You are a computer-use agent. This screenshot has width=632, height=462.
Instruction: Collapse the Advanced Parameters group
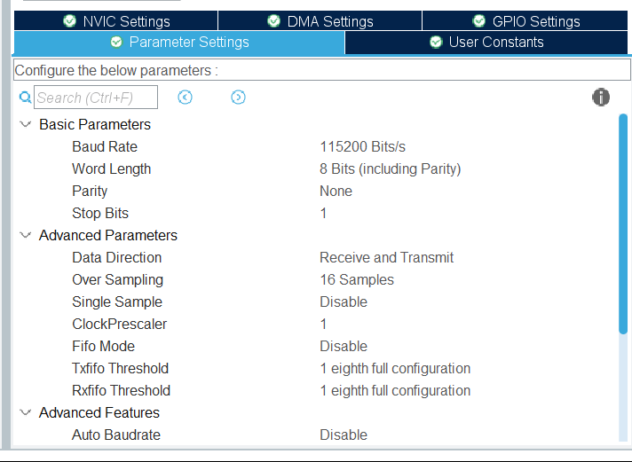pos(25,236)
